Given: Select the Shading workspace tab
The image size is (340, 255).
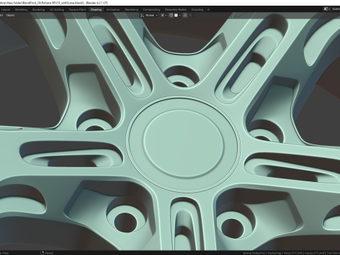Looking at the screenshot, I should 96,10.
